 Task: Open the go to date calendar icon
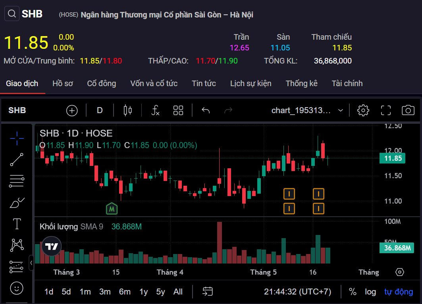208,292
